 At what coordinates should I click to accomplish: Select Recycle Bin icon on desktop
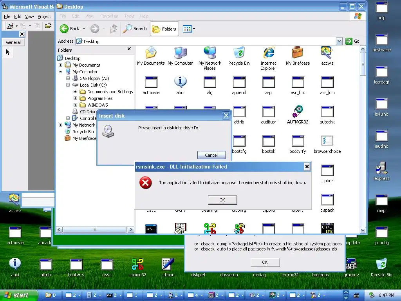(381, 267)
